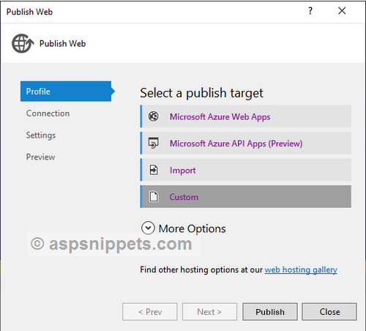Click the Custom blank page icon
Screen dimensions: 366x331
tap(154, 196)
